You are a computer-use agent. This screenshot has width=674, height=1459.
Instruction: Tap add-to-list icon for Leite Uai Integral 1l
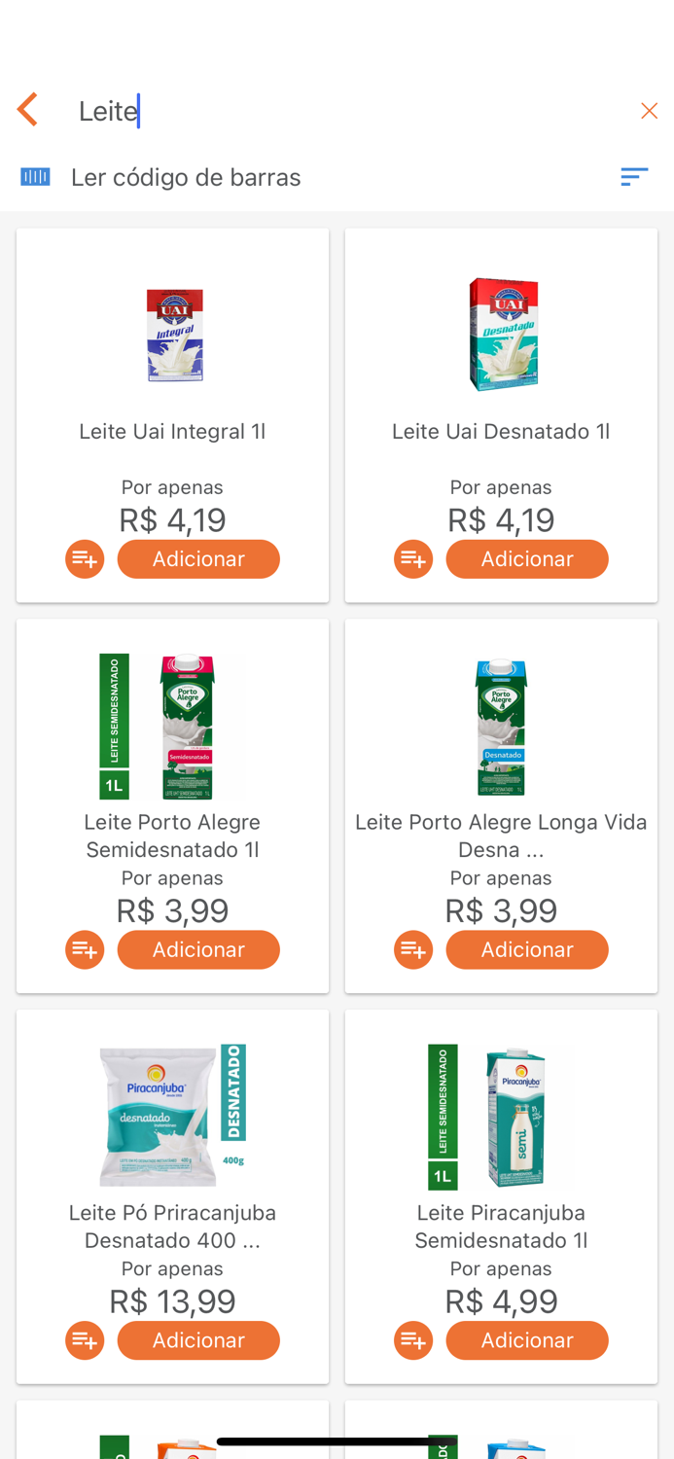pos(85,558)
